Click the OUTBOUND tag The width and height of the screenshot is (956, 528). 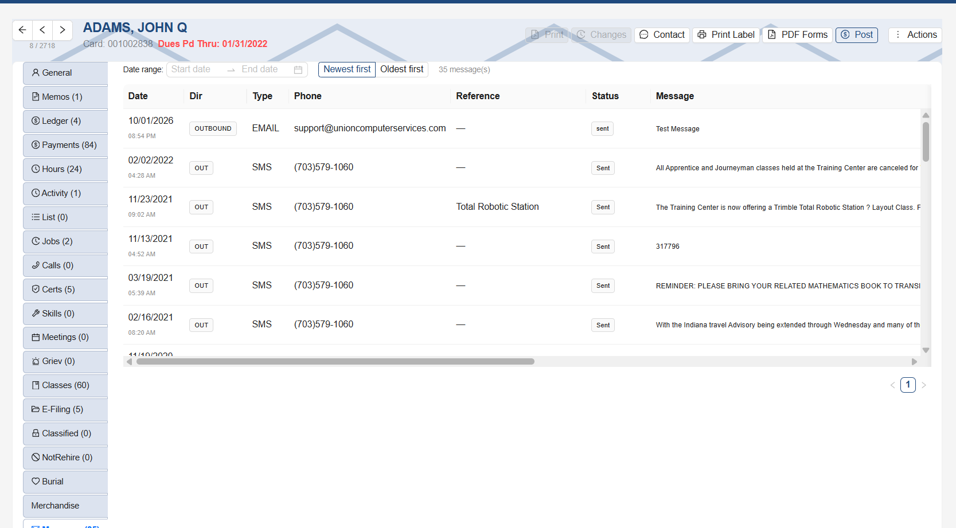[x=213, y=128]
